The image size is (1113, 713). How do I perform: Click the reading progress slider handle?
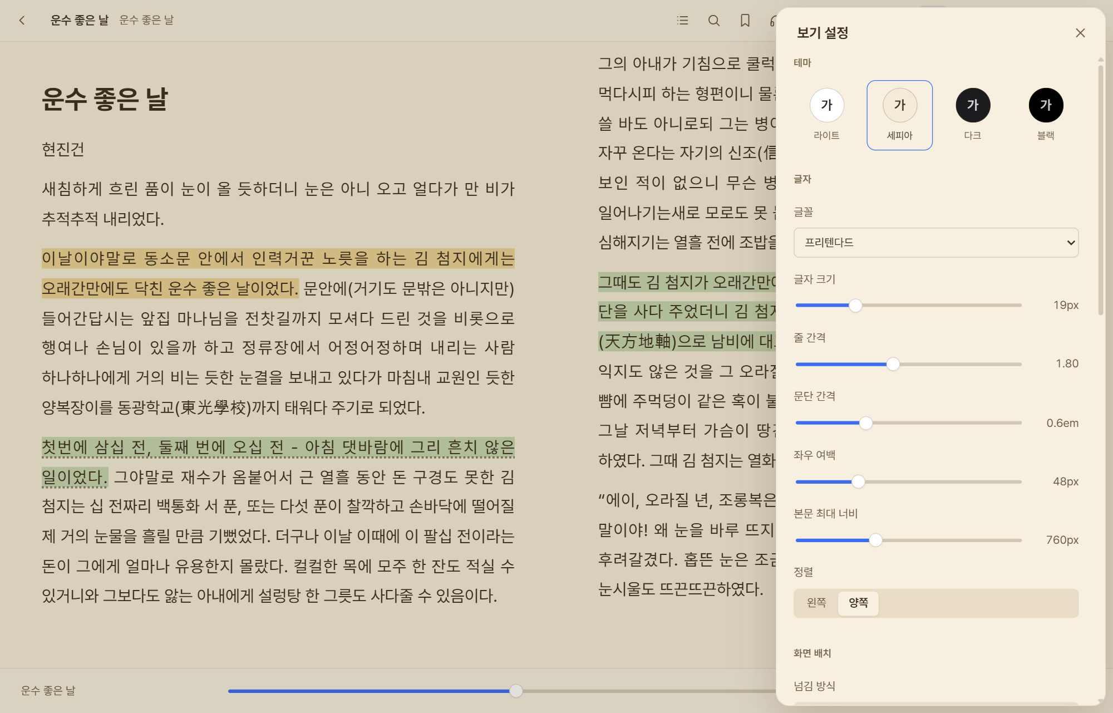[516, 691]
